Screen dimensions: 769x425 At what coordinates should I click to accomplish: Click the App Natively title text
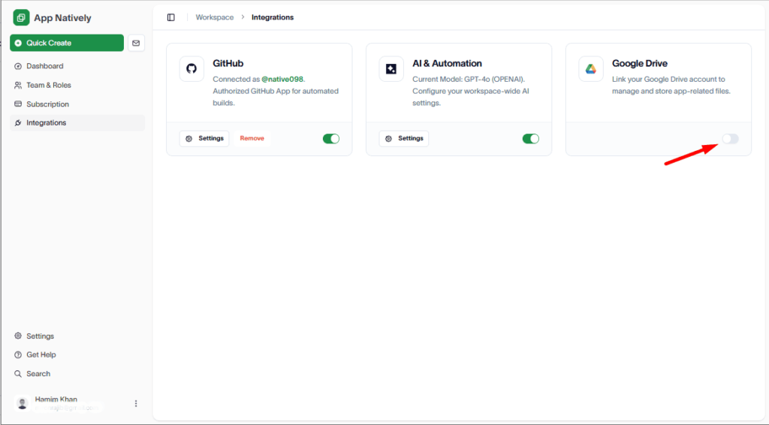(63, 18)
